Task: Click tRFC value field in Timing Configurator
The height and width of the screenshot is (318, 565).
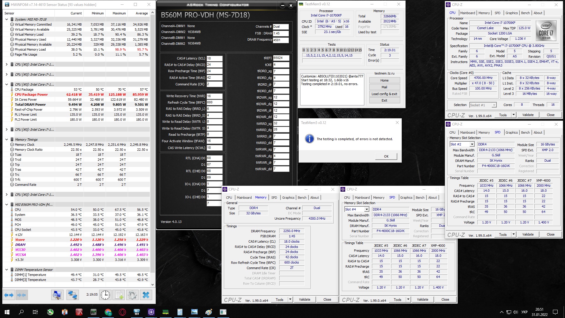Action: (214, 102)
